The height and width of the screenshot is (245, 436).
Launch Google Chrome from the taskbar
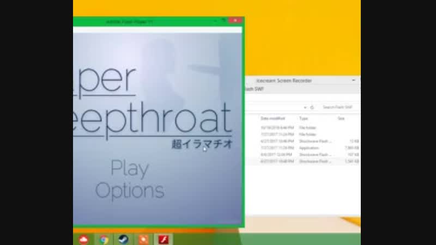[x=104, y=240]
